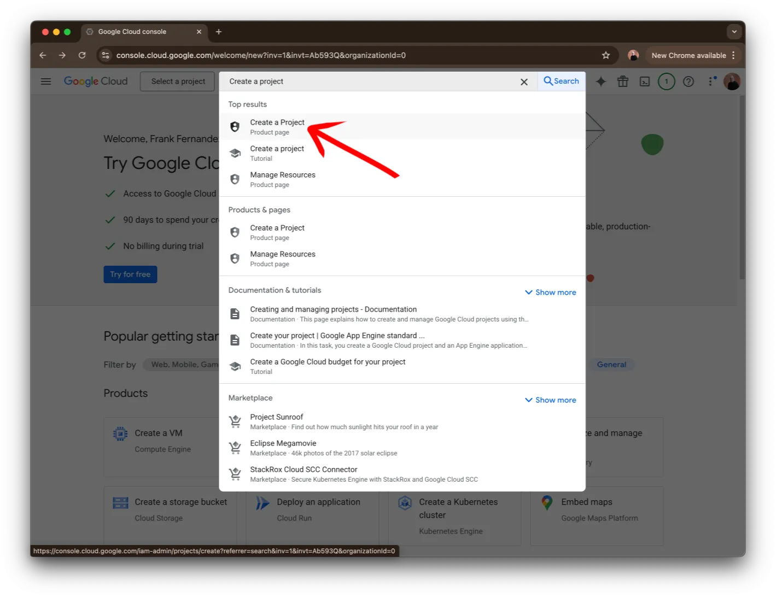Screen dimensions: 776x597
Task: Open Creating and managing projects Documentation
Action: tap(402, 314)
